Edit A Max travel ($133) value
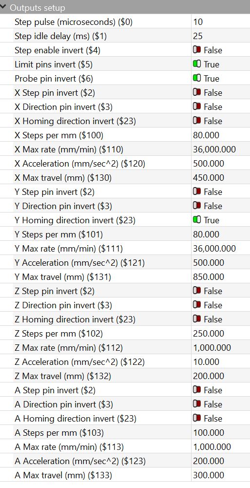The image size is (250, 488). [220, 475]
